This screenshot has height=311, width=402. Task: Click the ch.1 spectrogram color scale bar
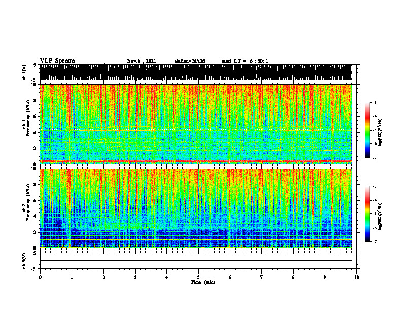(x=367, y=130)
